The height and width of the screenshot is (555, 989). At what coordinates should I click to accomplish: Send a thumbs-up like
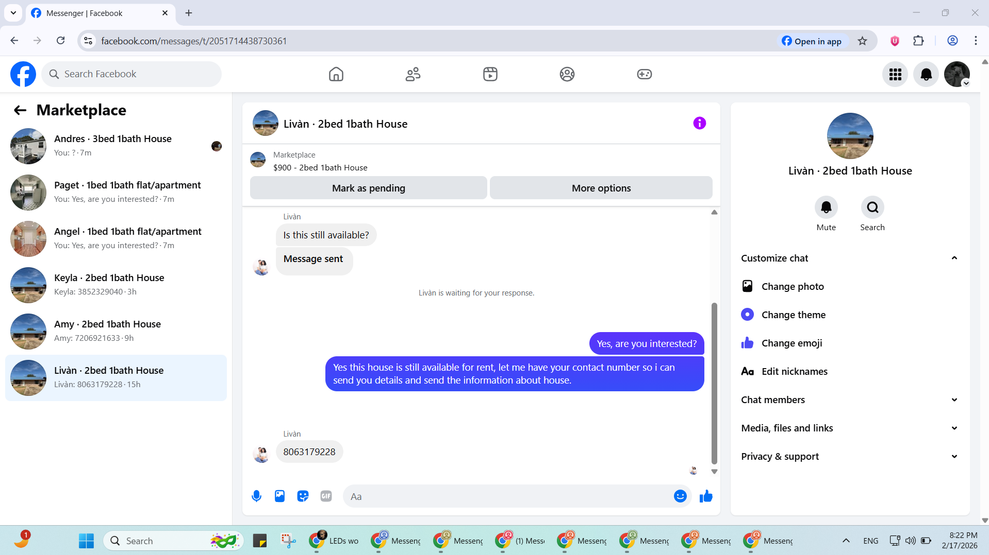point(706,496)
